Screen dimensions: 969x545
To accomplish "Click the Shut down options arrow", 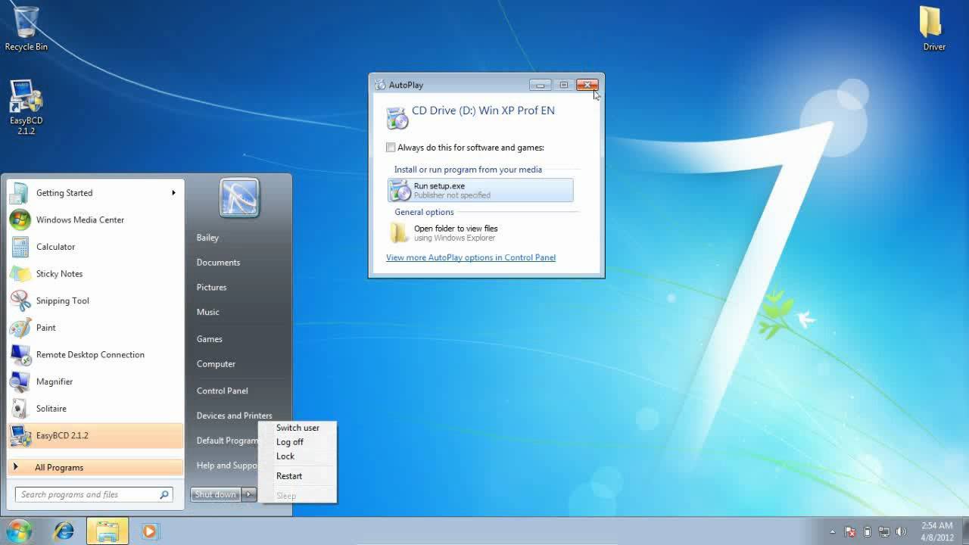I will click(248, 494).
